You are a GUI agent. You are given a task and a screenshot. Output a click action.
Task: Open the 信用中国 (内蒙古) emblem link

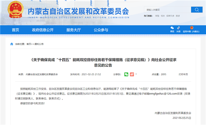click(x=191, y=29)
